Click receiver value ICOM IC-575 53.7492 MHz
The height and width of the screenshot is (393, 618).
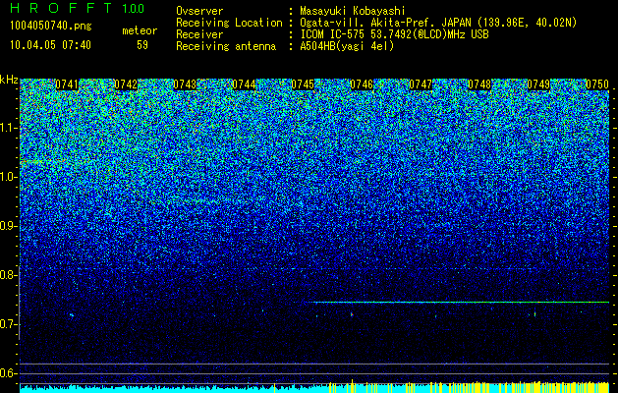(395, 34)
